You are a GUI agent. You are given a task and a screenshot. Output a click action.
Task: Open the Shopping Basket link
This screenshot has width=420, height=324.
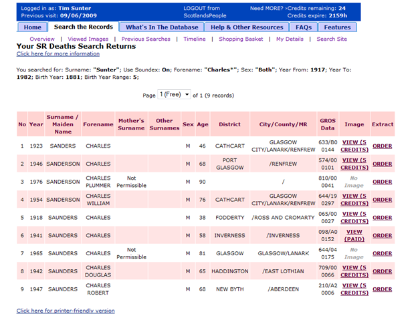tap(241, 39)
